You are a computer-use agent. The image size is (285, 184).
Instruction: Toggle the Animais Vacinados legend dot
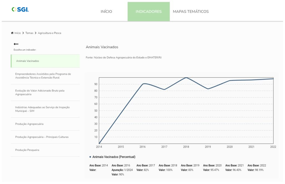90,157
